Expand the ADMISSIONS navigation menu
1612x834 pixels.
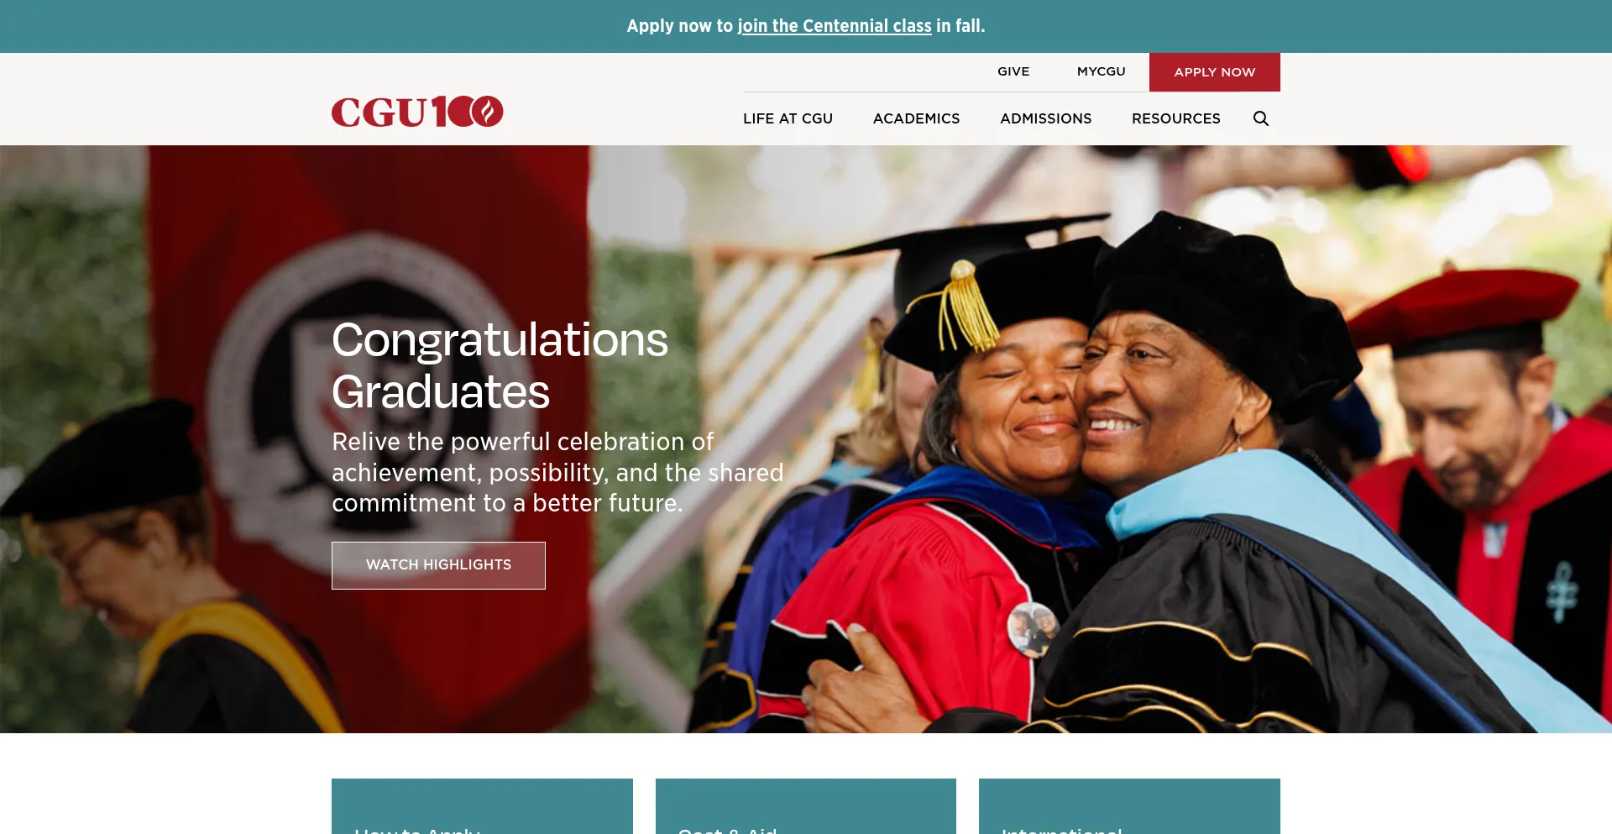click(x=1045, y=118)
